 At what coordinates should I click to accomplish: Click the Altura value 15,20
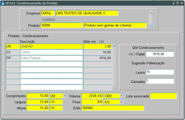click(x=37, y=108)
